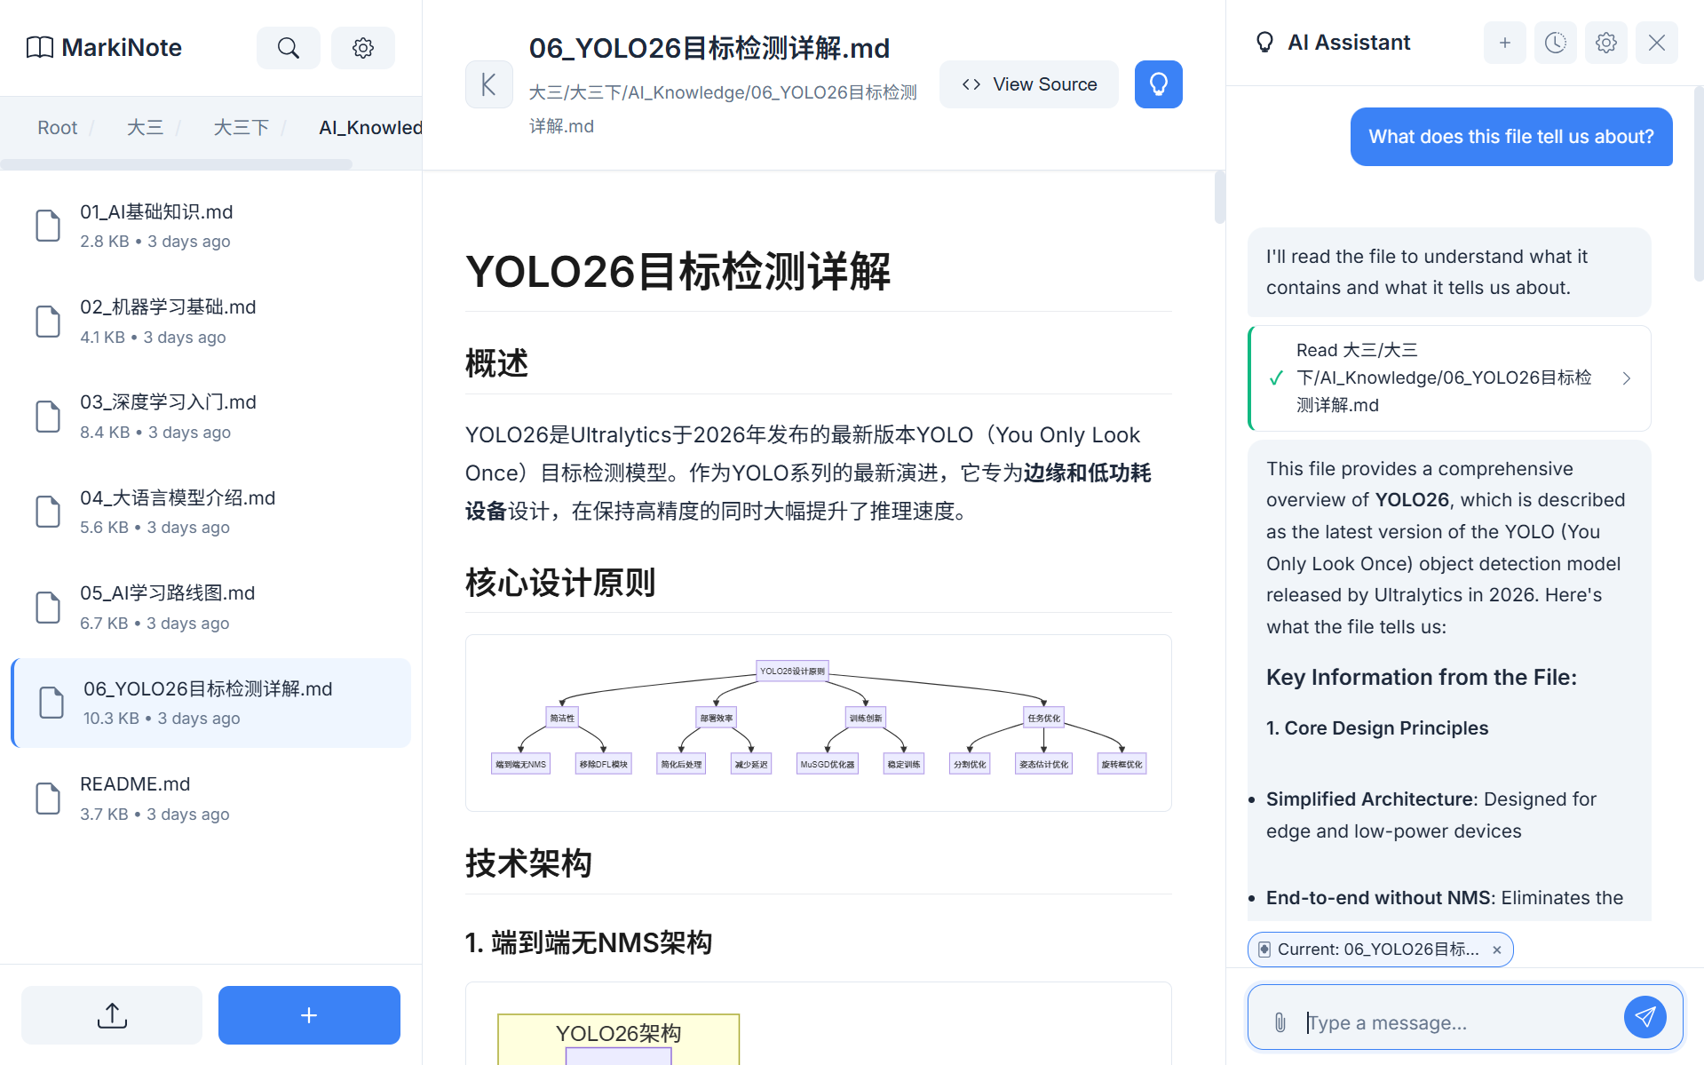Screen dimensions: 1704x1065
Task: Click the collapse sidebar K button
Action: point(488,84)
